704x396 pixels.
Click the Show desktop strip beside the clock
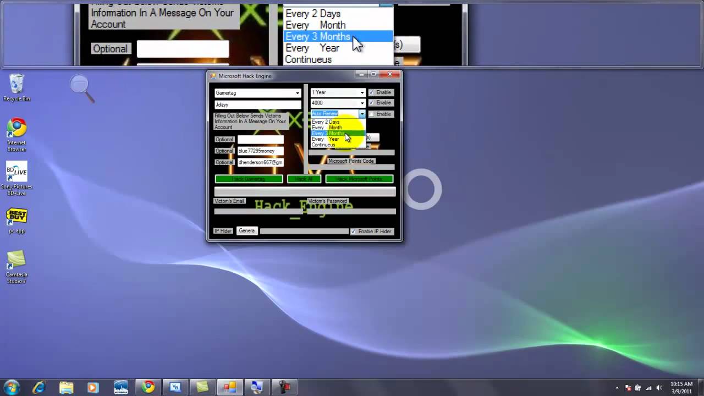tap(700, 387)
